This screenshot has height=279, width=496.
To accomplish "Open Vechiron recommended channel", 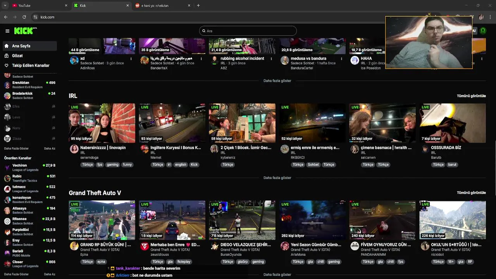I will (x=29, y=167).
